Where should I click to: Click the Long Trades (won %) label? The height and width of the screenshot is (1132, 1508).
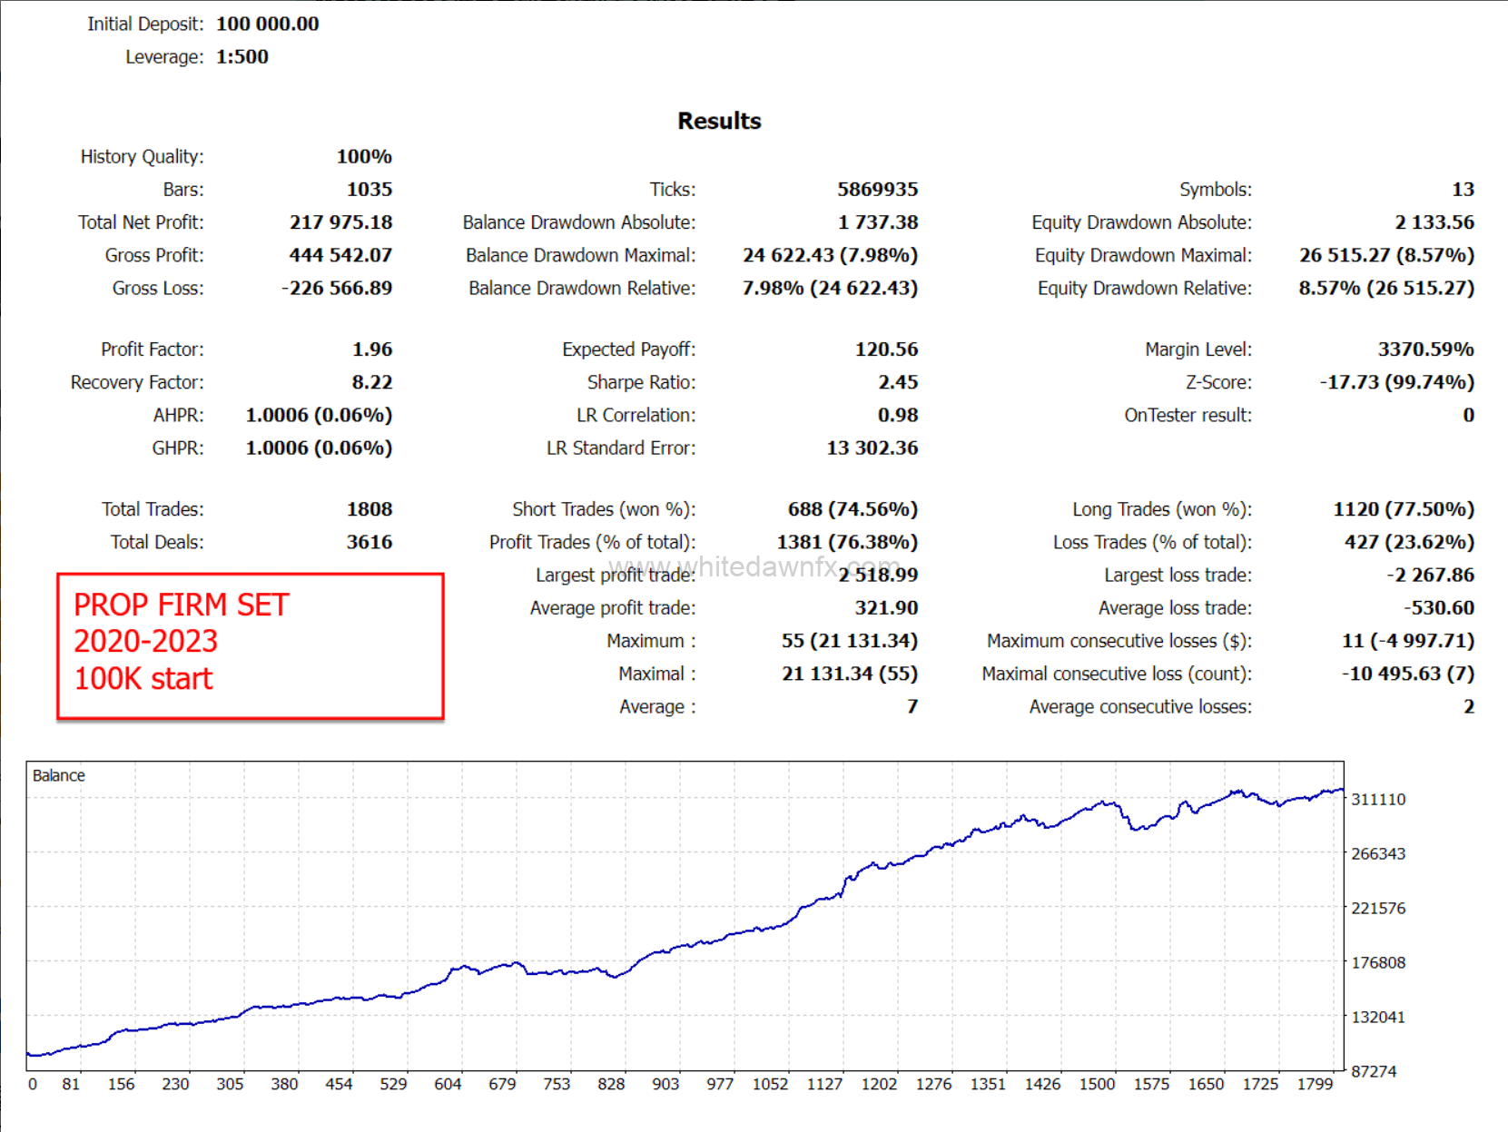(1161, 509)
